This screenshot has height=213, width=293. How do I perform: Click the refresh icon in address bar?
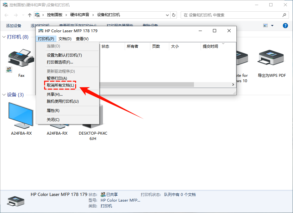(173, 15)
